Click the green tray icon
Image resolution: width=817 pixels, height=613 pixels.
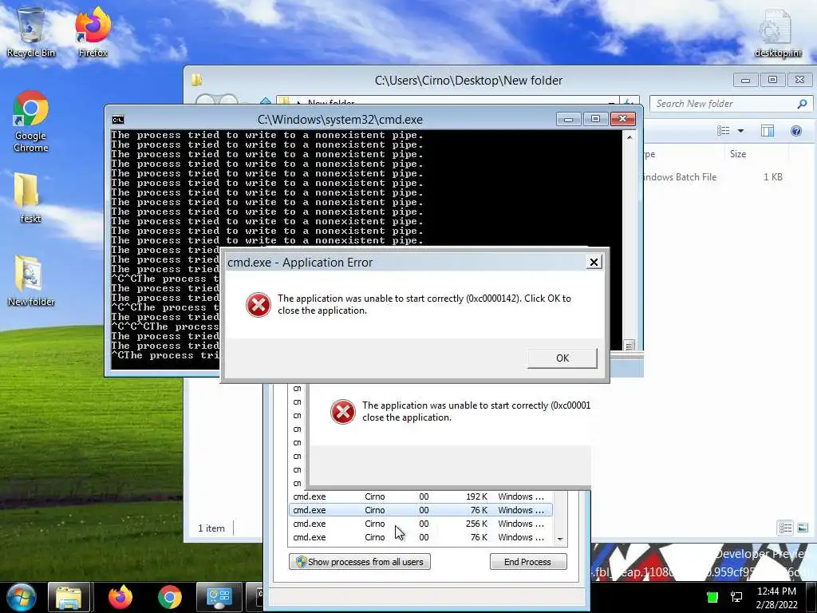point(712,597)
